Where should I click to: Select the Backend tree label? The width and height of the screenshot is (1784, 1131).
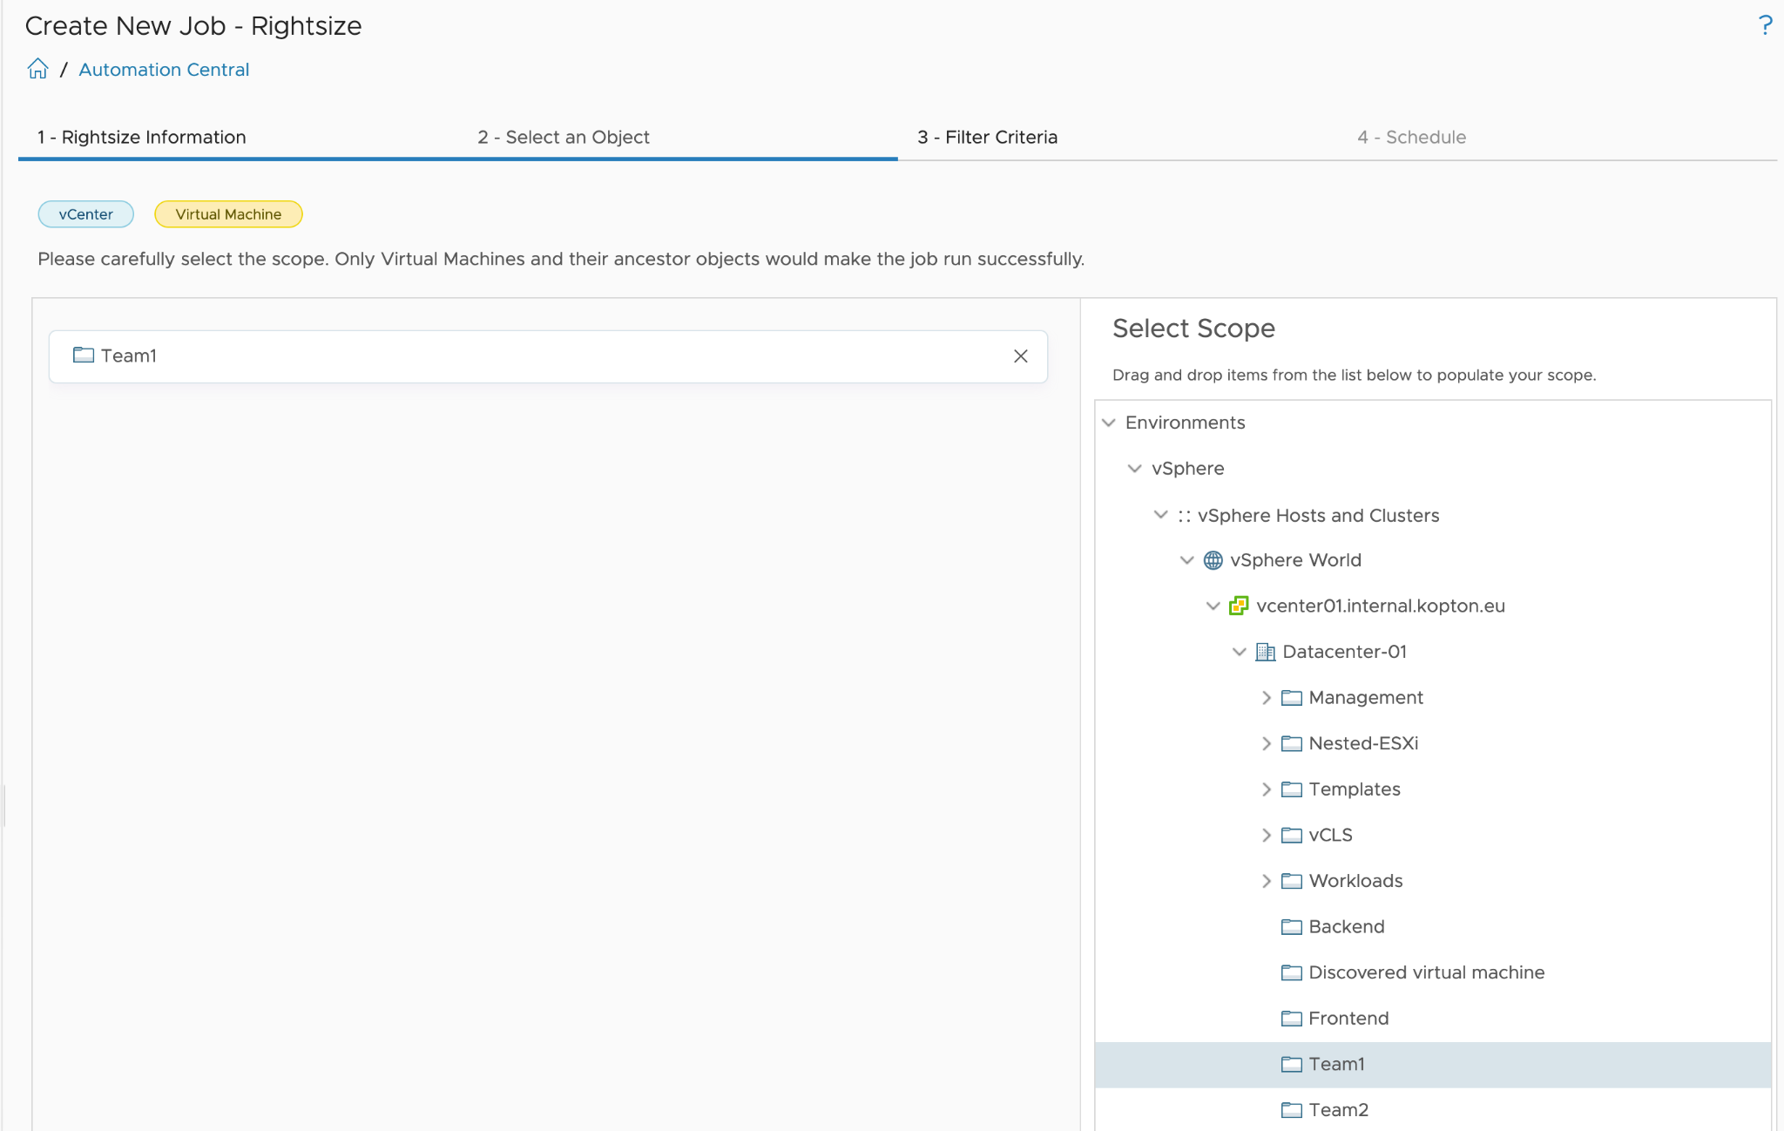[x=1347, y=927]
